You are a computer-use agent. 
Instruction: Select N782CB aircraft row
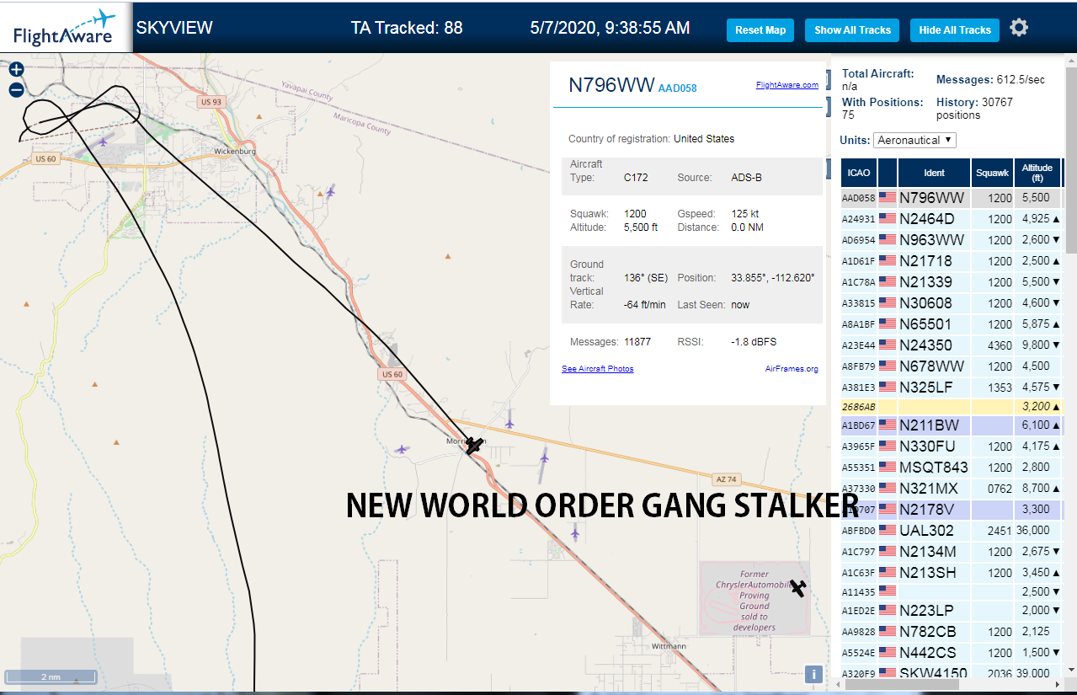(x=952, y=632)
